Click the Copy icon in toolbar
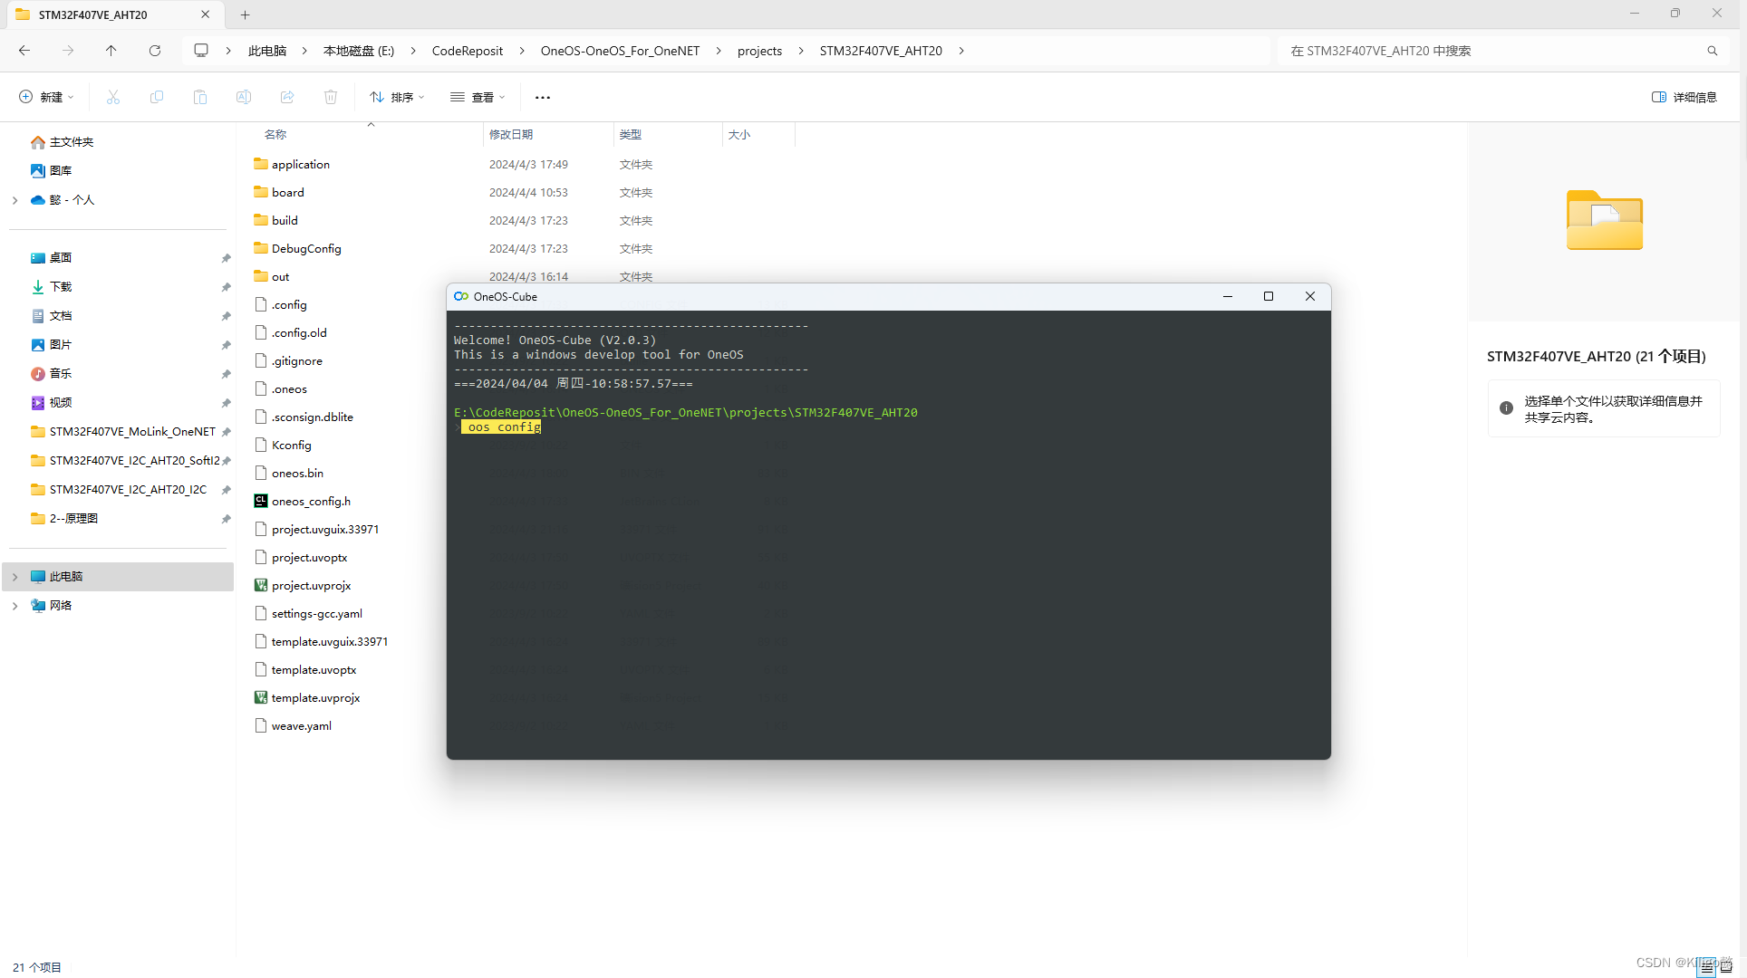Image resolution: width=1747 pixels, height=978 pixels. point(157,97)
